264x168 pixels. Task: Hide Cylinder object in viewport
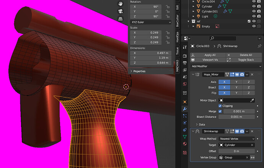[x=254, y=6]
